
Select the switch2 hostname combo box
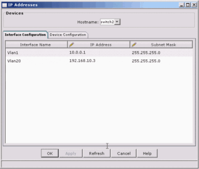click(110, 22)
